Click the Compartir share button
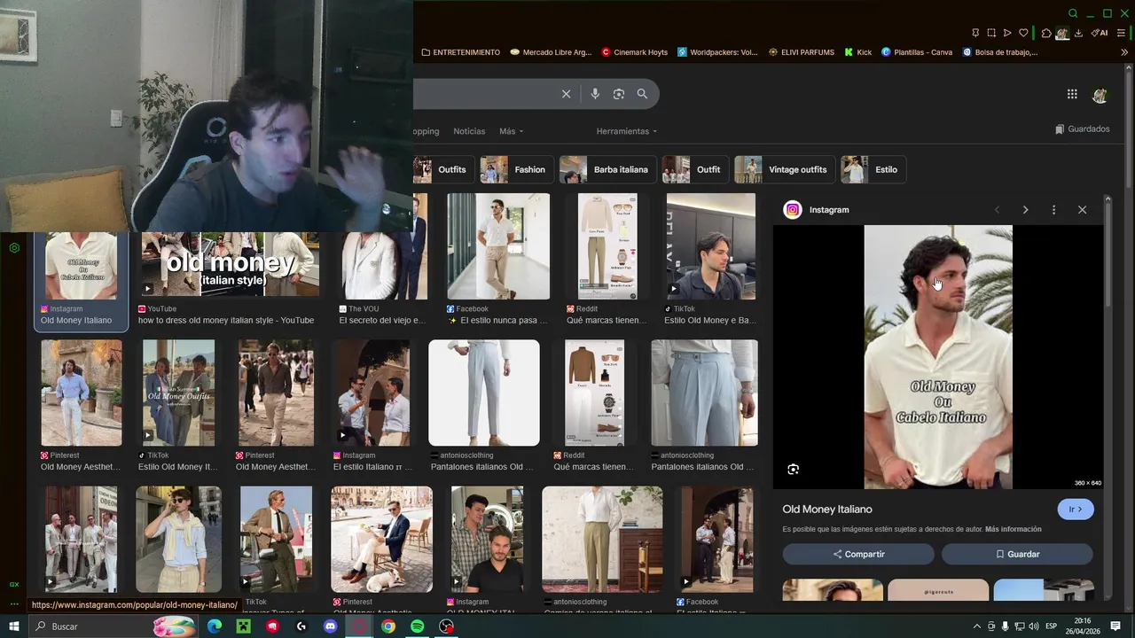 858,554
